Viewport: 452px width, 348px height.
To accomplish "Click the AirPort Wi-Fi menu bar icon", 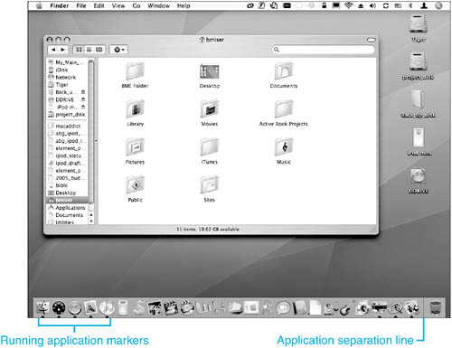I will tap(348, 5).
